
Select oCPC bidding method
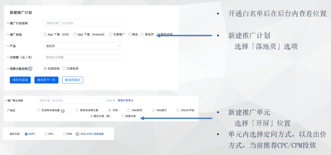click(x=26, y=134)
